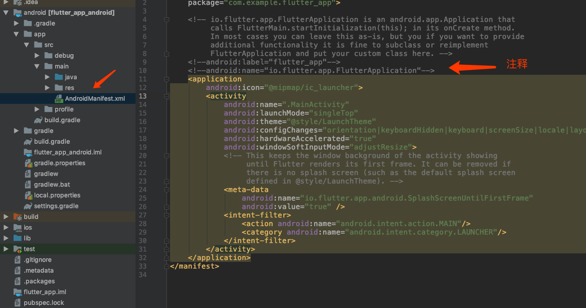Click the build folder icon

[17, 217]
